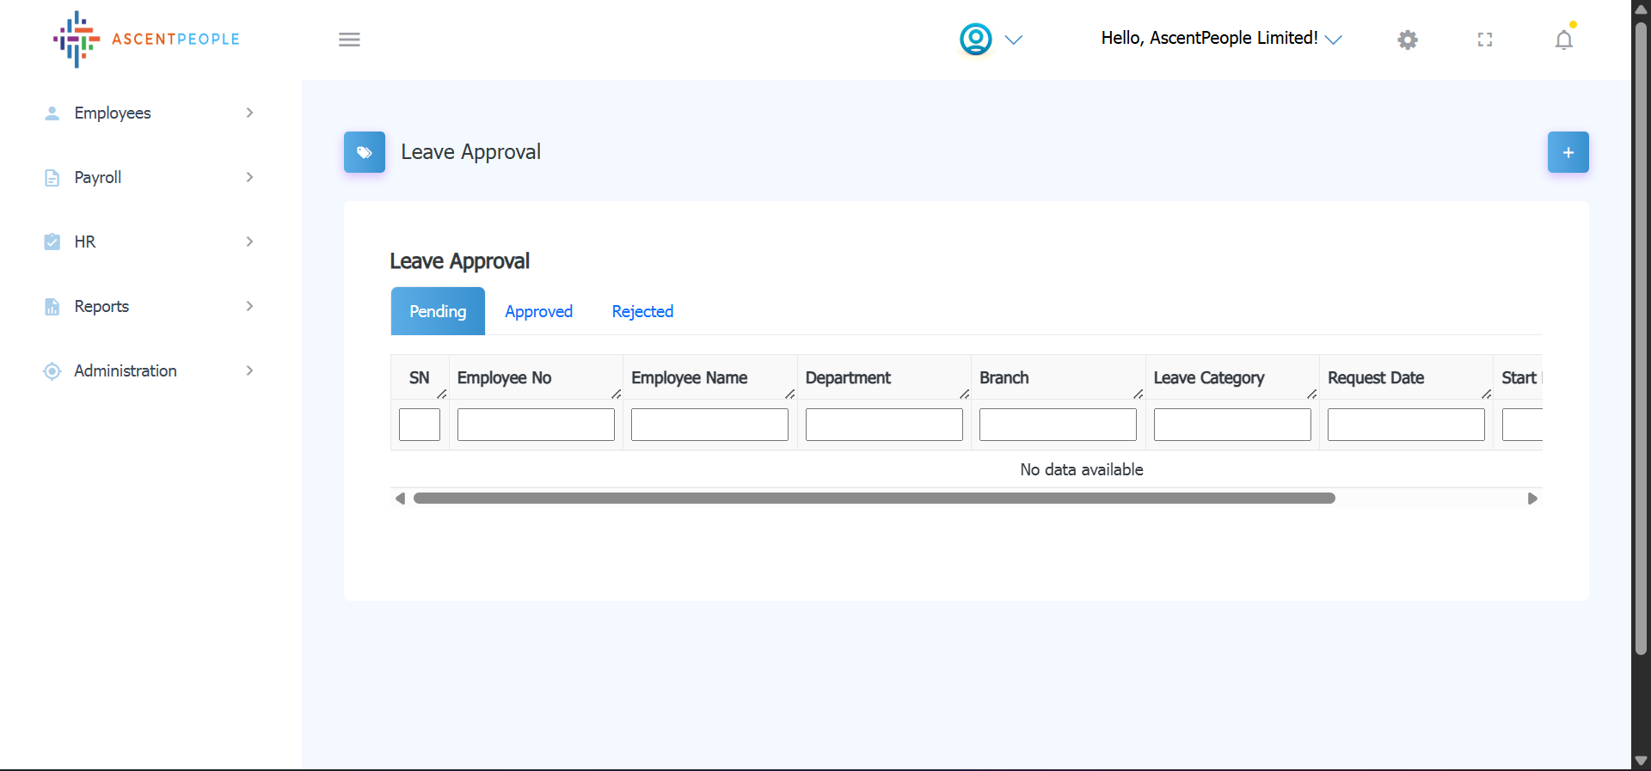Click the user profile avatar icon
The width and height of the screenshot is (1651, 771).
click(x=975, y=40)
